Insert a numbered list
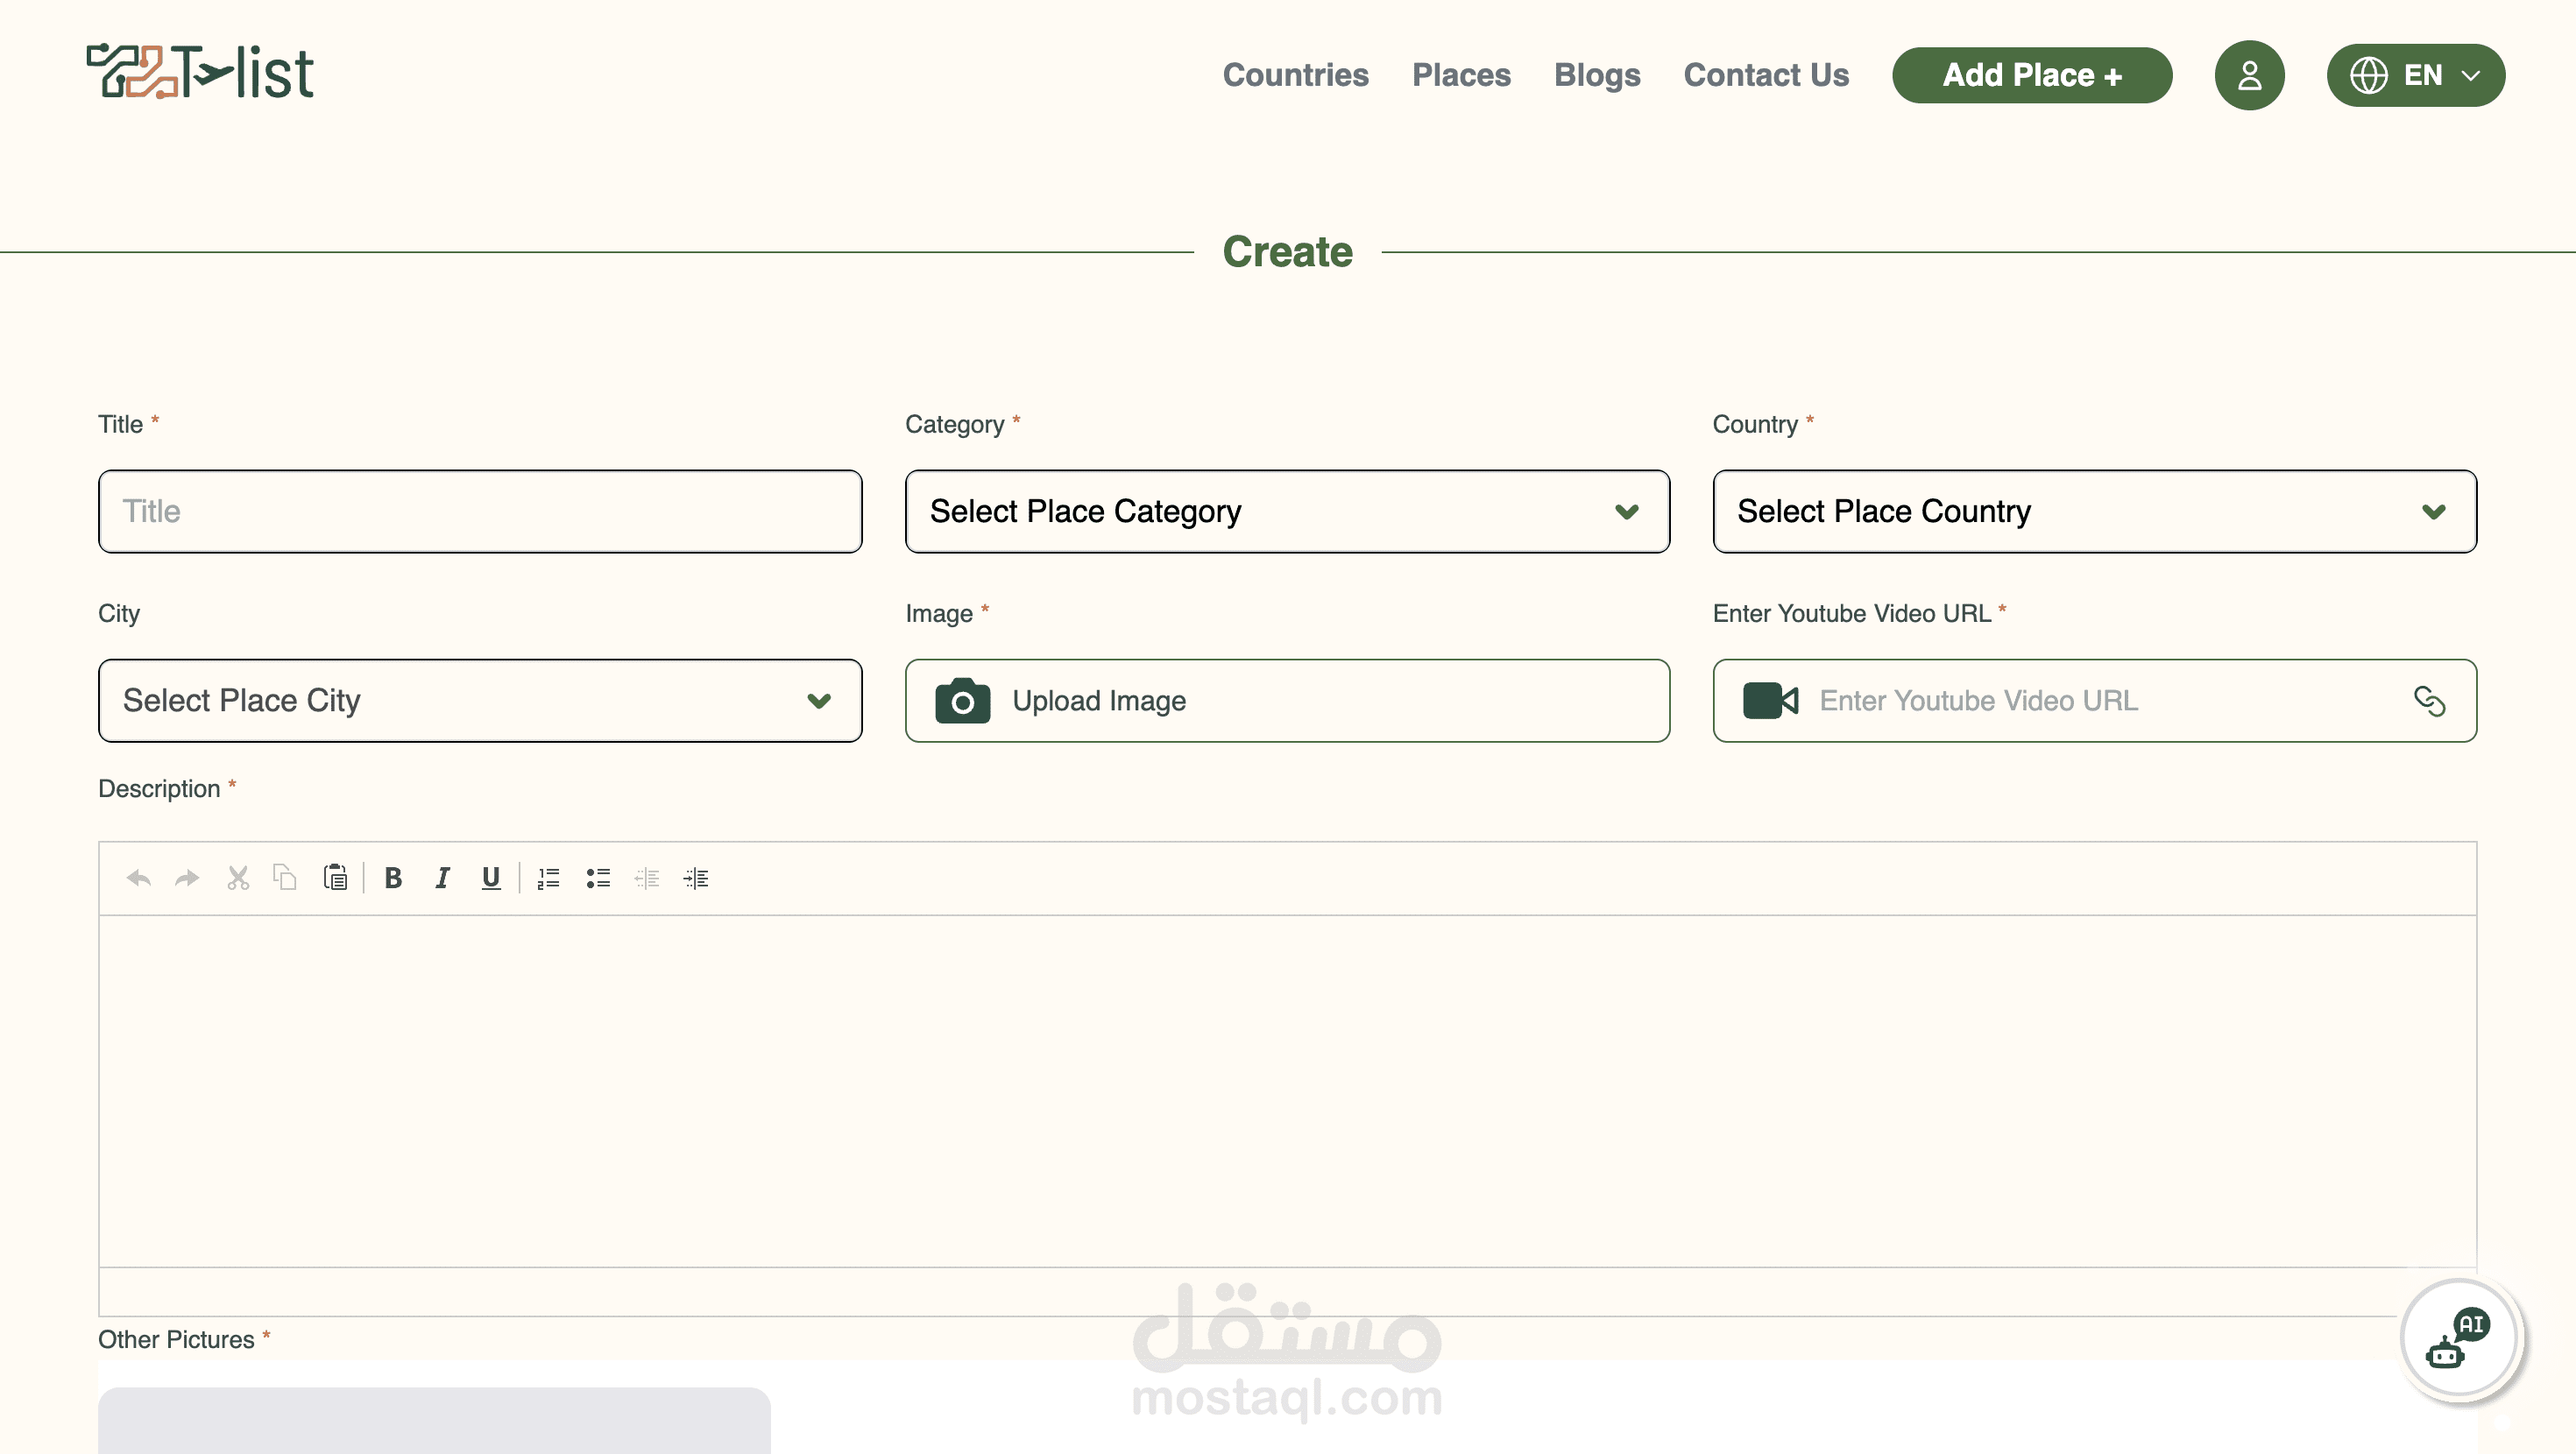The width and height of the screenshot is (2576, 1454). click(x=548, y=878)
